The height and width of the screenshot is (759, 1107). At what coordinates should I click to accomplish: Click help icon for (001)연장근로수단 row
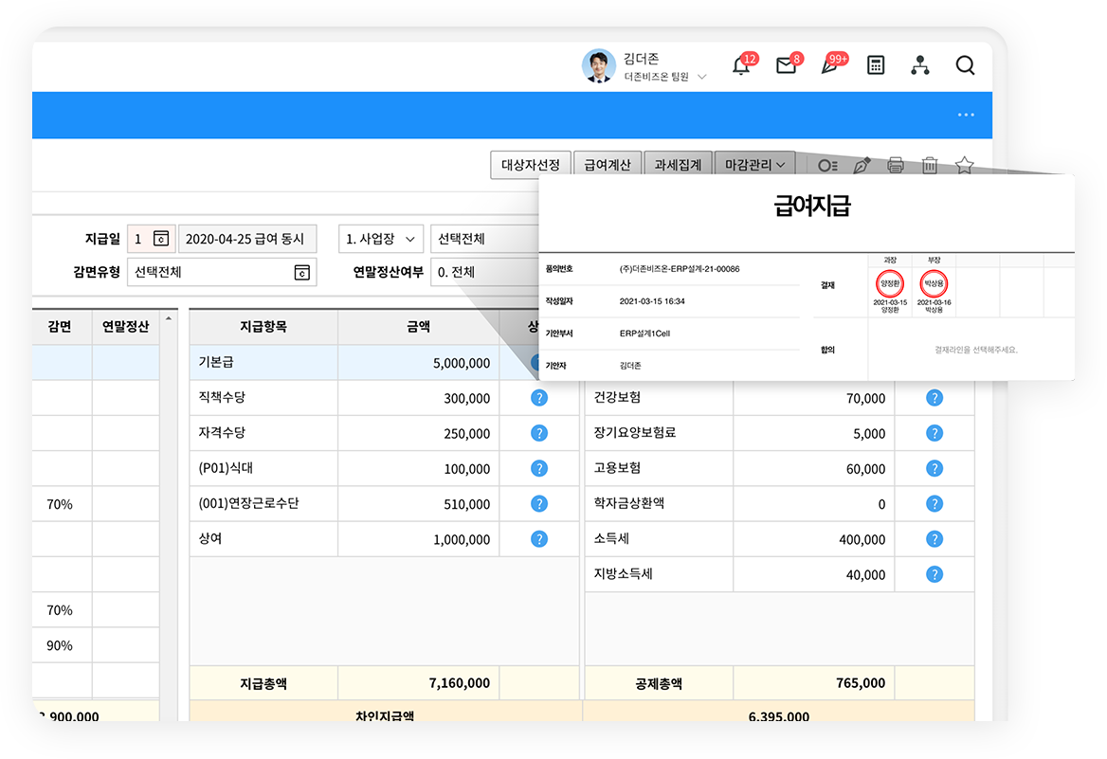pyautogui.click(x=538, y=504)
